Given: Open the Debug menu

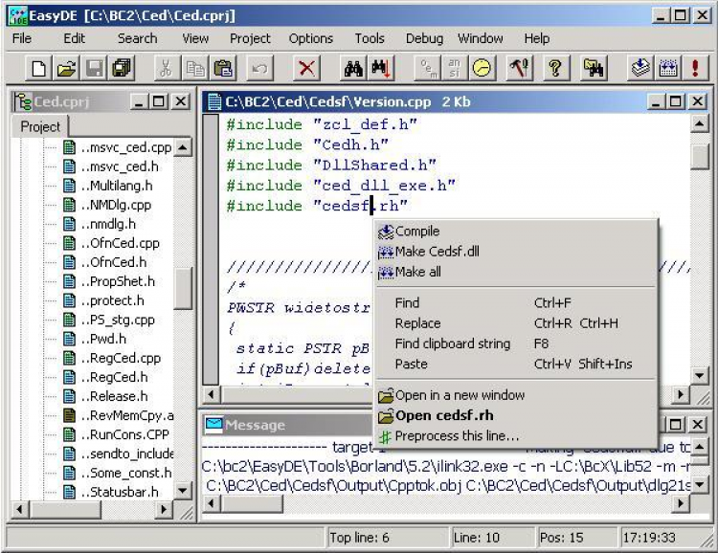Looking at the screenshot, I should [x=424, y=38].
